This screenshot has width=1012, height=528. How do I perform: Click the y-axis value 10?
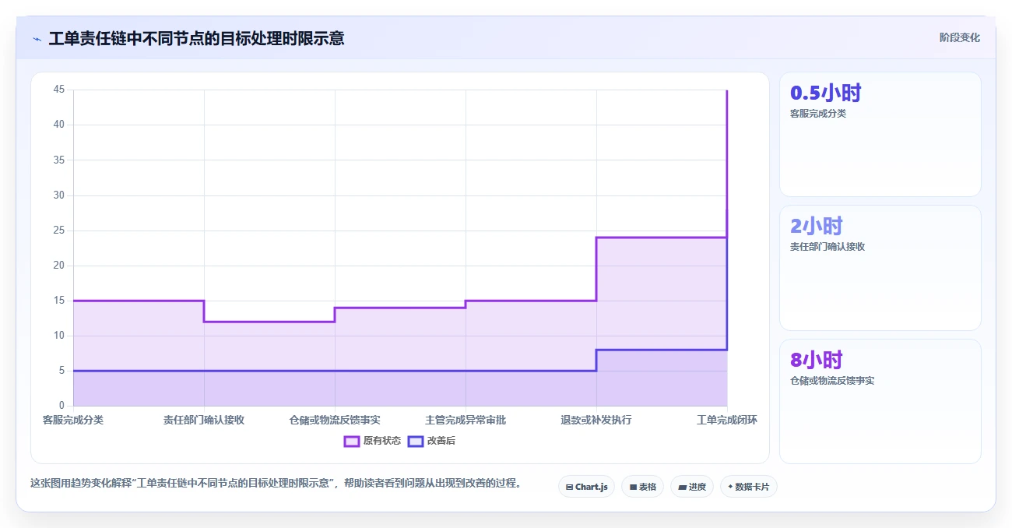59,336
